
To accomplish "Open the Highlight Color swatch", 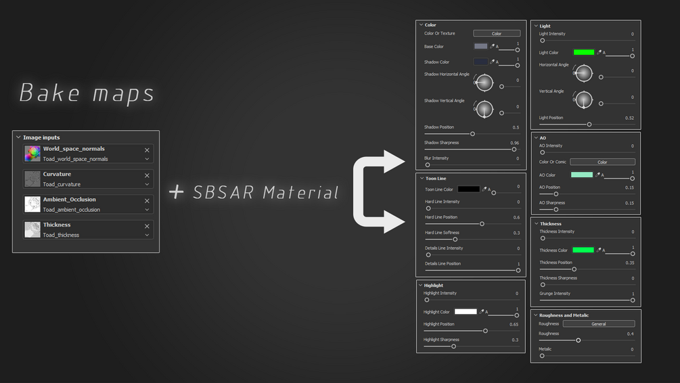I will click(466, 311).
